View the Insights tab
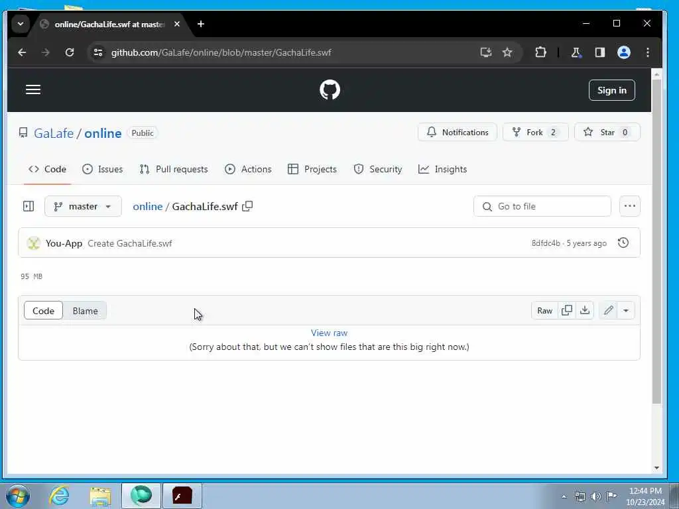This screenshot has height=509, width=679. 442,169
